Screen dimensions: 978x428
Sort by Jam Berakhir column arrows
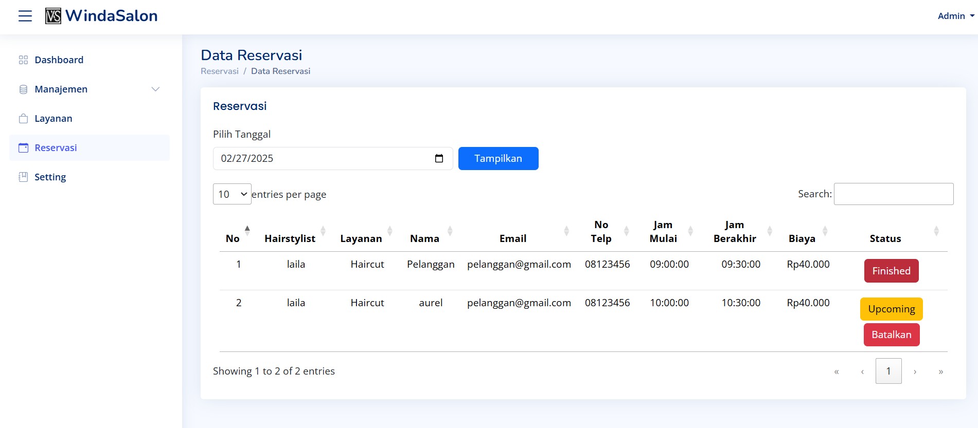770,231
